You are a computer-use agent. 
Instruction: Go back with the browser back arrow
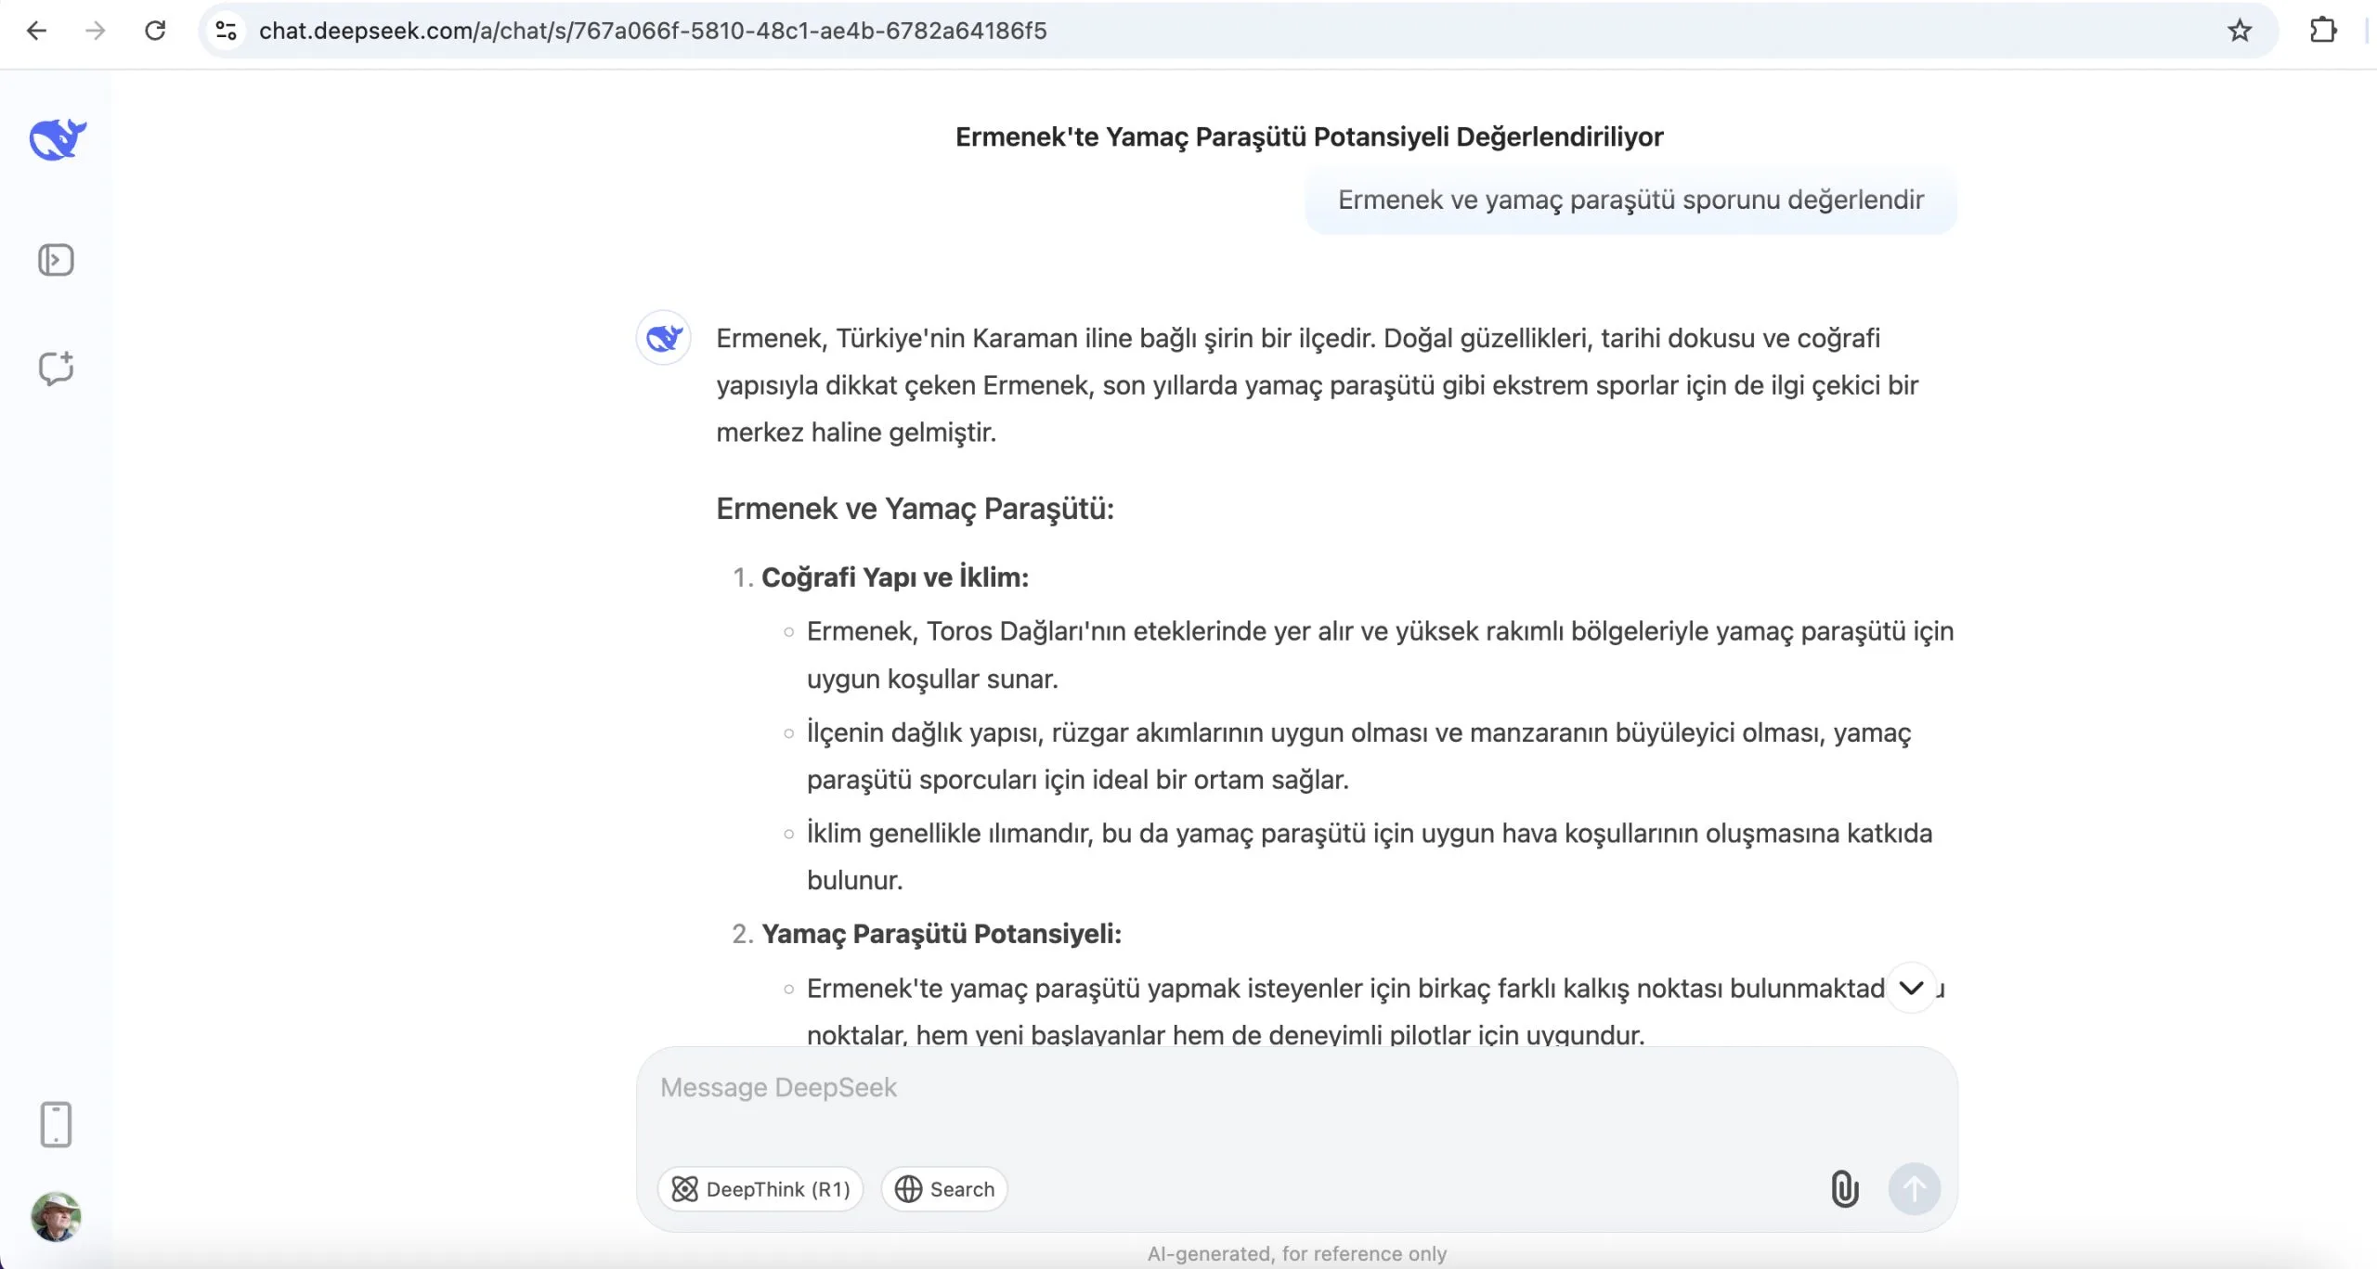pos(36,31)
